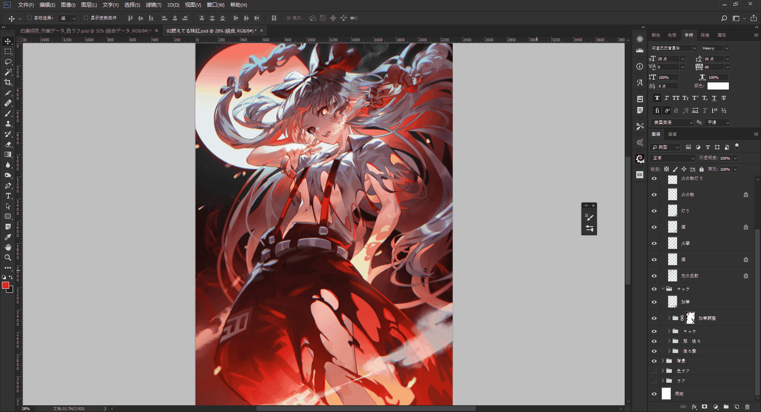761x412 pixels.
Task: Select the Brush tool
Action: click(x=8, y=113)
